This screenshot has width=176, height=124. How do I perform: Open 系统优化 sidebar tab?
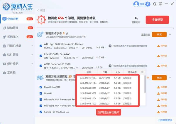click(x=18, y=37)
